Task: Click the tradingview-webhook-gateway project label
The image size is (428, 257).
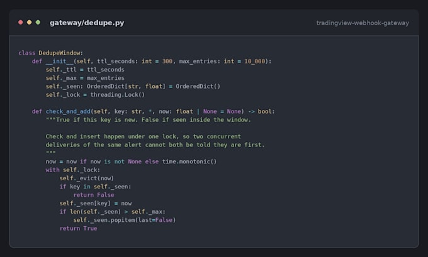Action: tap(363, 23)
